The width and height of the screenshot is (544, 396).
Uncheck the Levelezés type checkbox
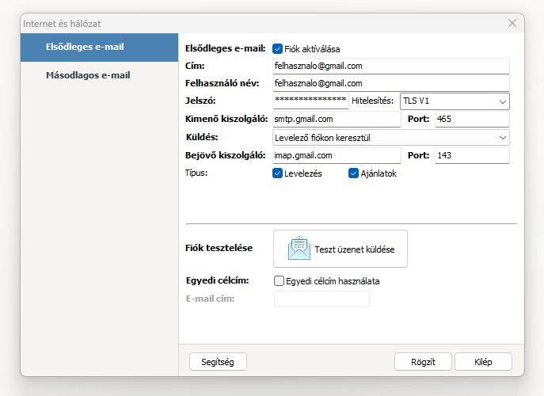click(x=278, y=173)
